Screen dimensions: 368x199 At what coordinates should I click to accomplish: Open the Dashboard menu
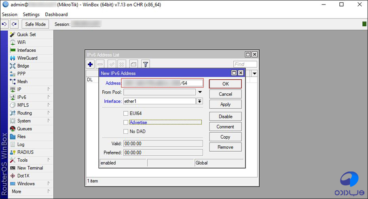point(56,15)
